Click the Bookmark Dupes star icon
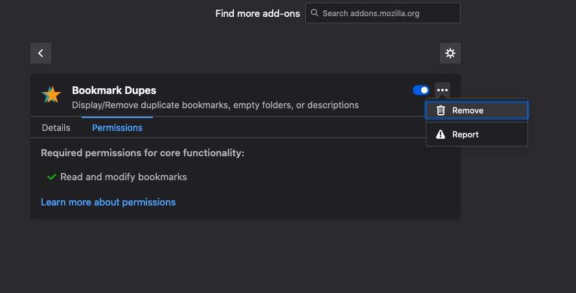This screenshot has width=576, height=293. click(x=51, y=95)
